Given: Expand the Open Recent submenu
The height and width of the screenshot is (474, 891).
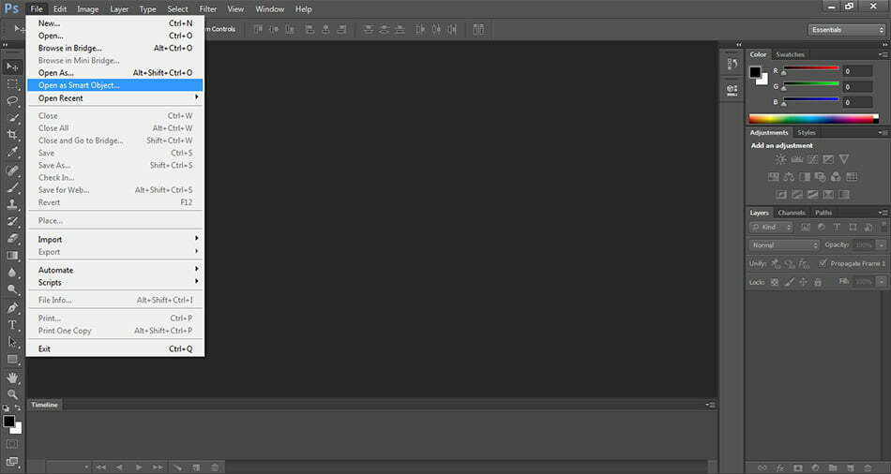Looking at the screenshot, I should [114, 98].
